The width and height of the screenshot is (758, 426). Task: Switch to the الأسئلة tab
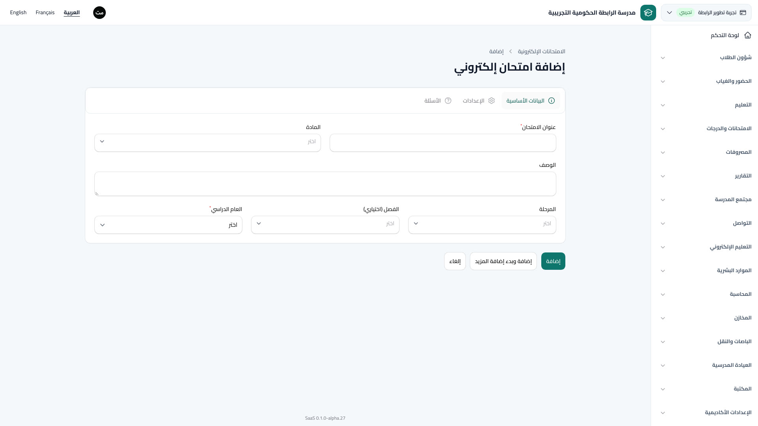[x=438, y=101]
